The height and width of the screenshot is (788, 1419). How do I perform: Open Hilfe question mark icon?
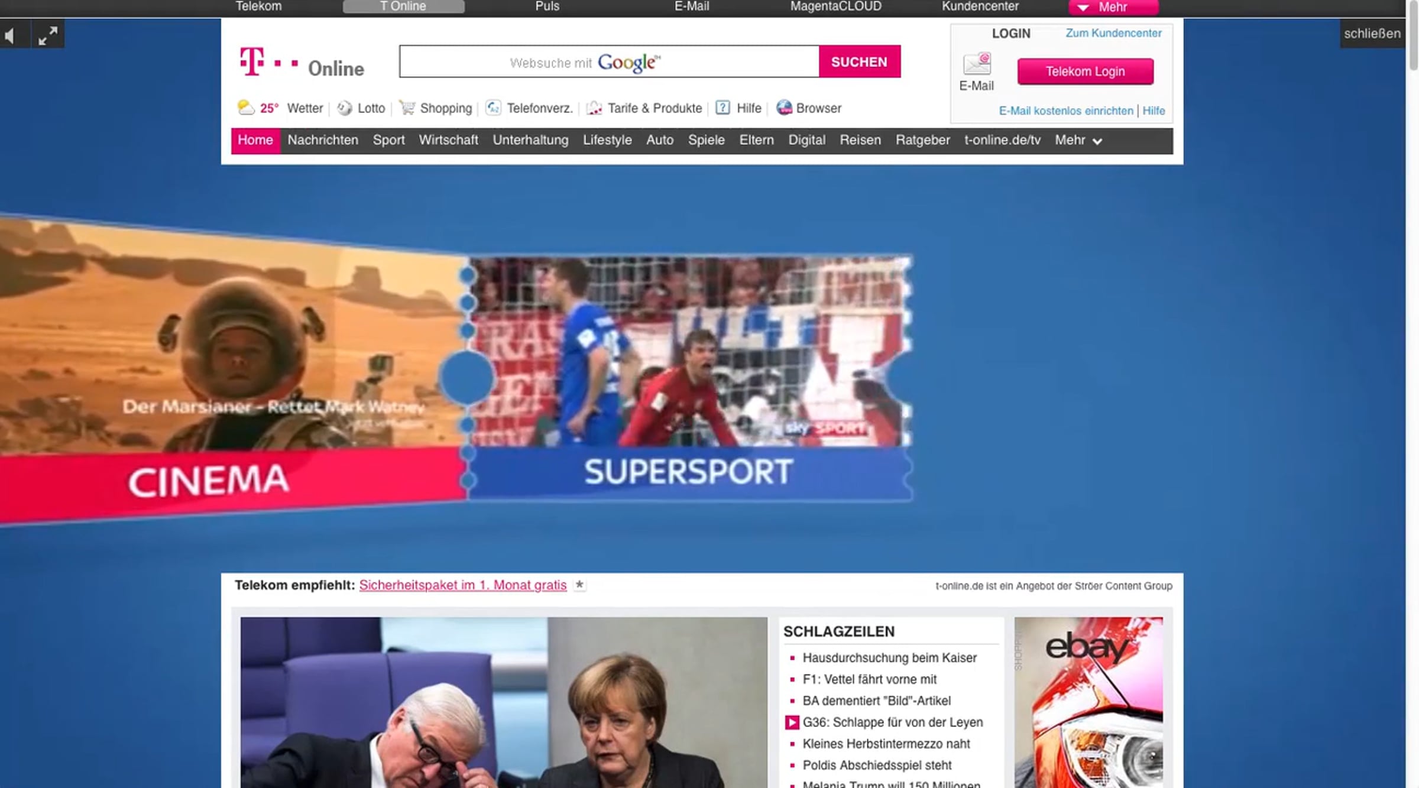pos(723,108)
